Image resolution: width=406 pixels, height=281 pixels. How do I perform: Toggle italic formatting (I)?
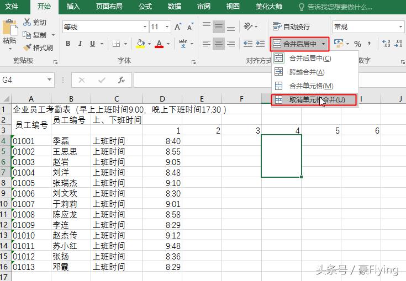pyautogui.click(x=80, y=44)
